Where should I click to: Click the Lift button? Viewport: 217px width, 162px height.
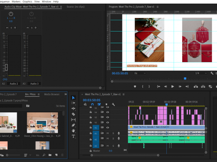click(196, 86)
